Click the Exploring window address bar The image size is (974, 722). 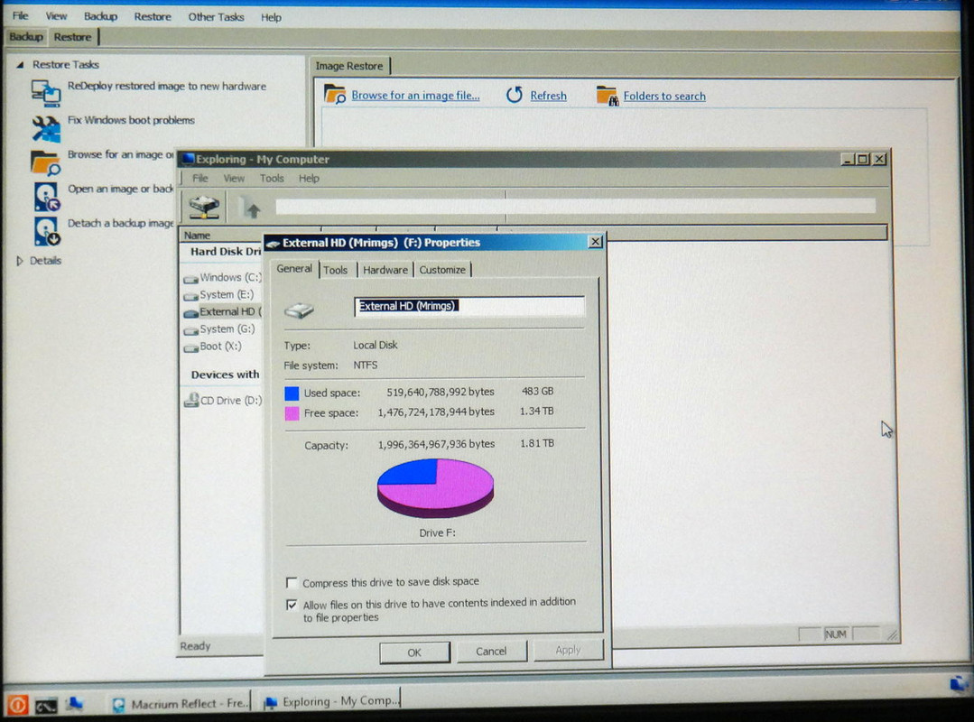coord(575,207)
